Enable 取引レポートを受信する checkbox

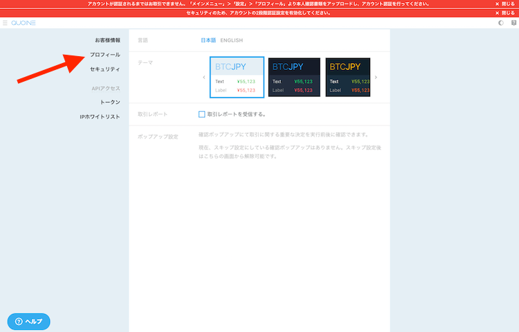point(201,114)
